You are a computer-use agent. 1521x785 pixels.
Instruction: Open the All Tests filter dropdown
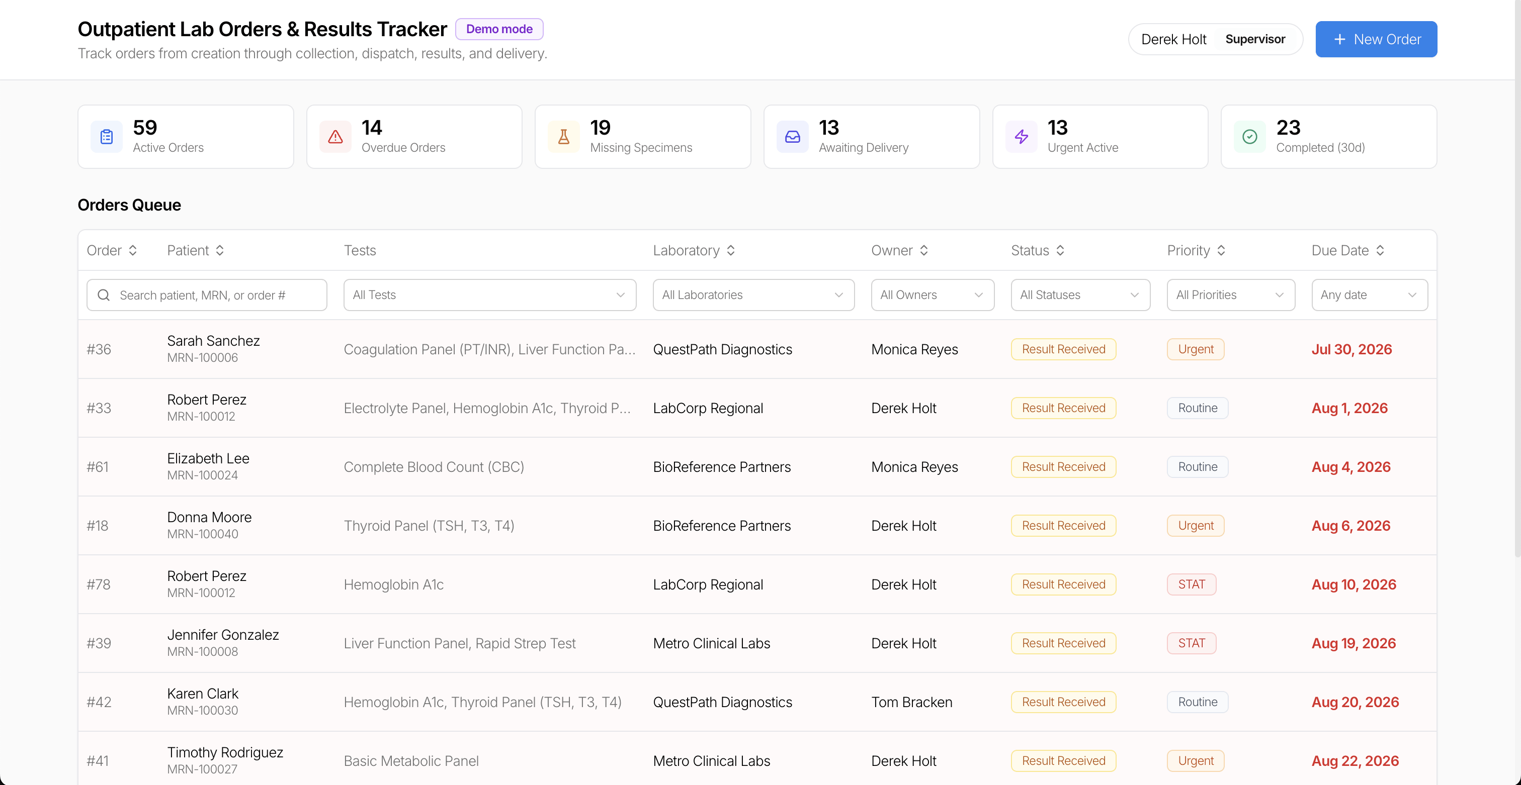(x=490, y=295)
